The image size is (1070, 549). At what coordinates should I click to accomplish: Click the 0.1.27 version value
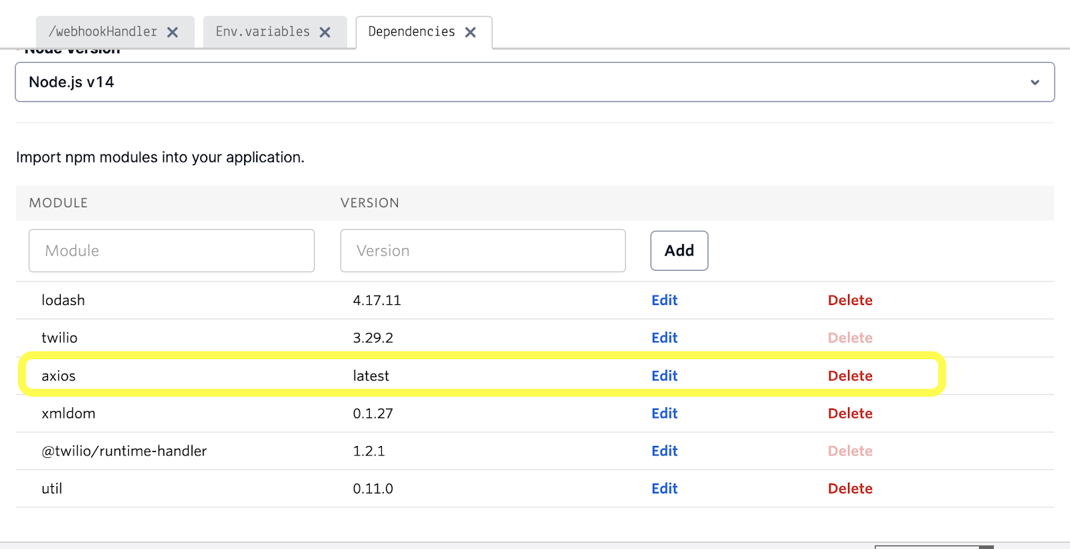point(373,413)
